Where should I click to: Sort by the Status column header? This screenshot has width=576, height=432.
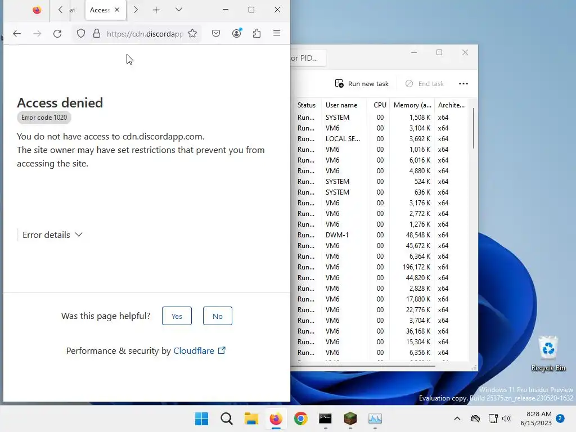coord(307,105)
